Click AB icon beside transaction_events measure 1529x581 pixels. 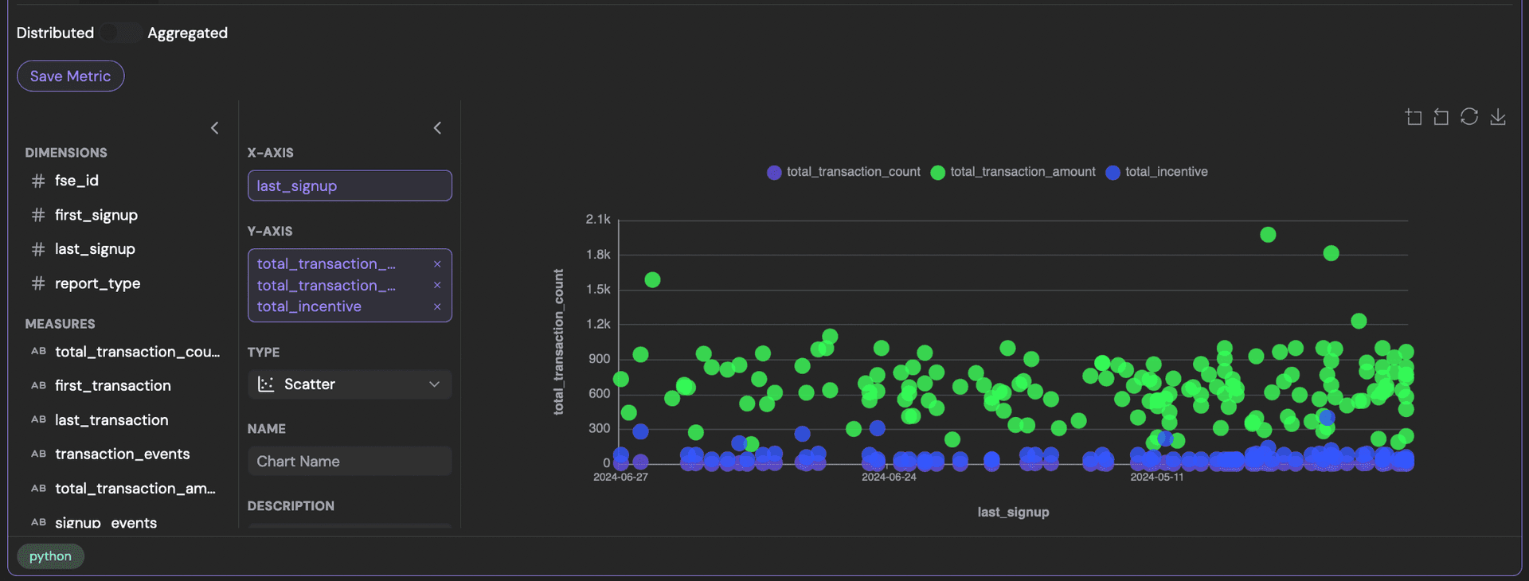pyautogui.click(x=38, y=454)
